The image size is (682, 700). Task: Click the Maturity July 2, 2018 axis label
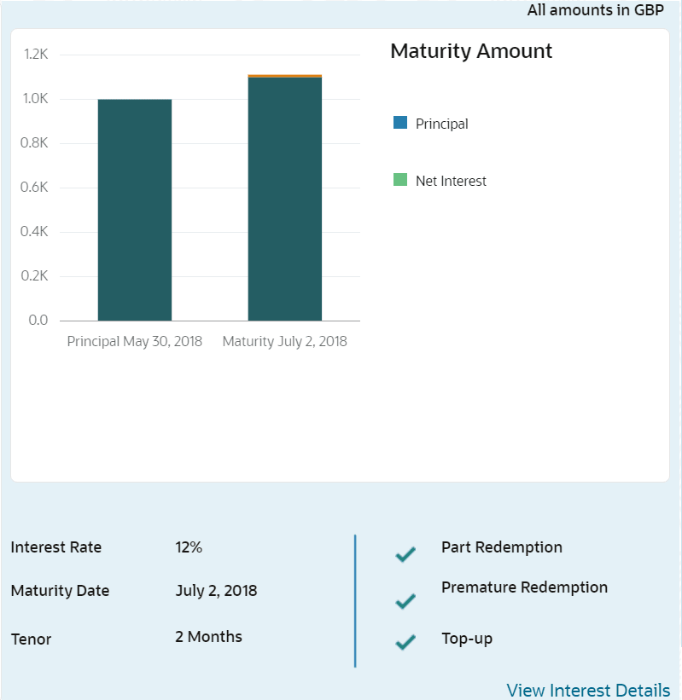pos(285,342)
